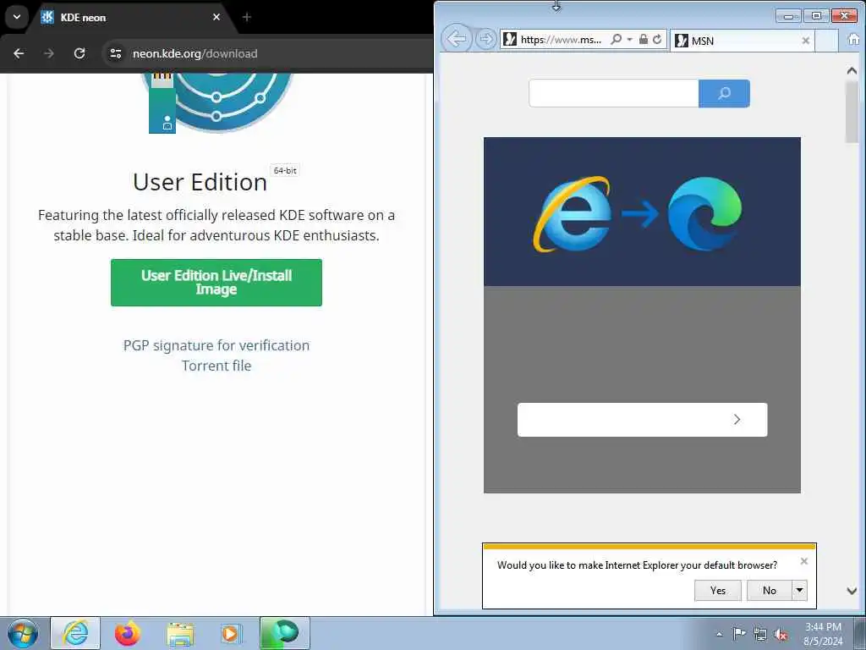The height and width of the screenshot is (650, 866).
Task: View site information icon beside neon.kde.org URL
Action: [x=115, y=53]
